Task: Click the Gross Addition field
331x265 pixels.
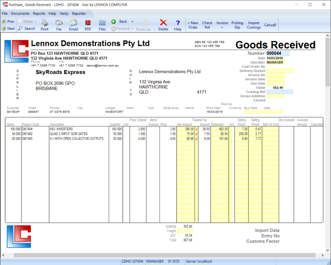Action: [275, 96]
